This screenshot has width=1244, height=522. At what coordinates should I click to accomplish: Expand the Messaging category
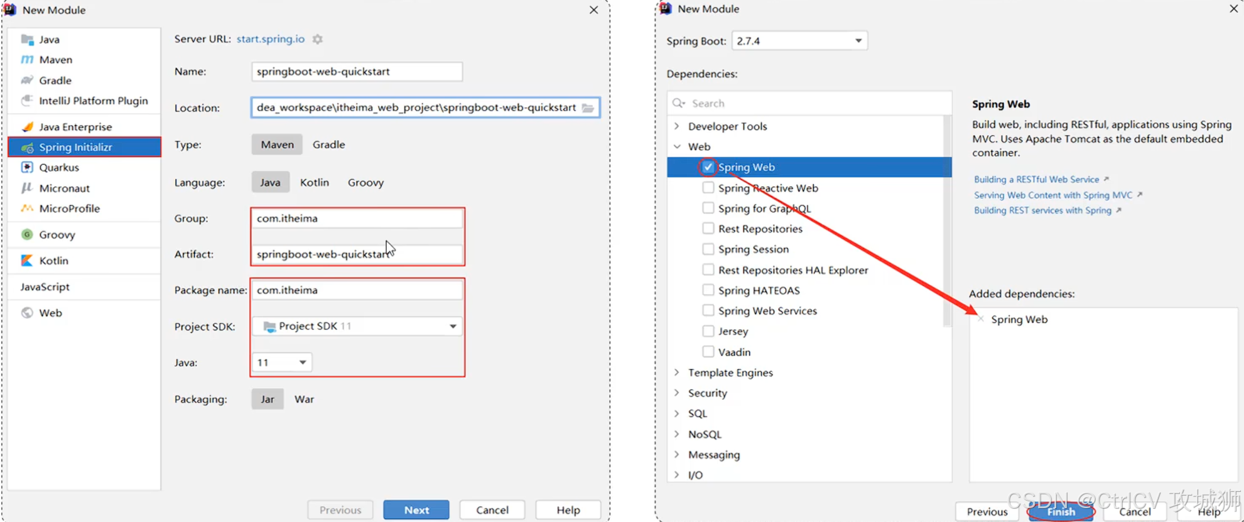[x=677, y=455]
